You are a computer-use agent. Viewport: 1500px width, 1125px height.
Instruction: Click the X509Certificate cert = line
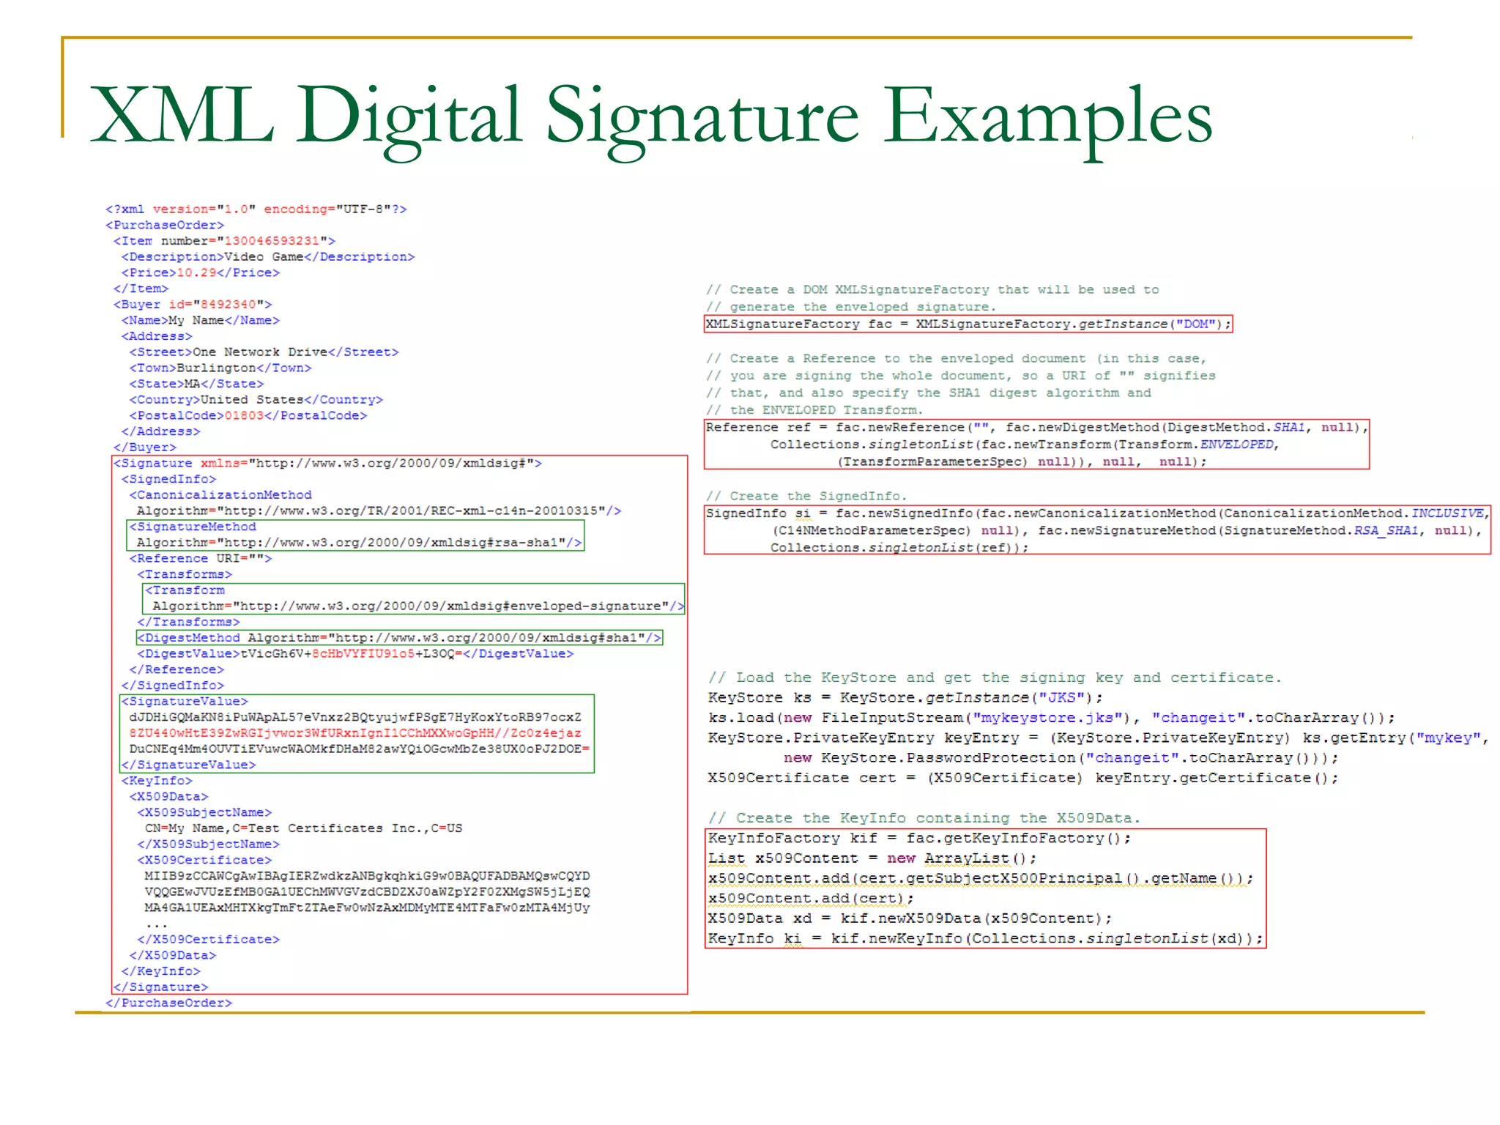coord(1023,778)
